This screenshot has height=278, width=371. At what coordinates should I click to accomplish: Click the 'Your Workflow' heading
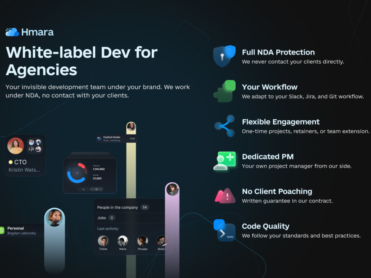point(269,87)
